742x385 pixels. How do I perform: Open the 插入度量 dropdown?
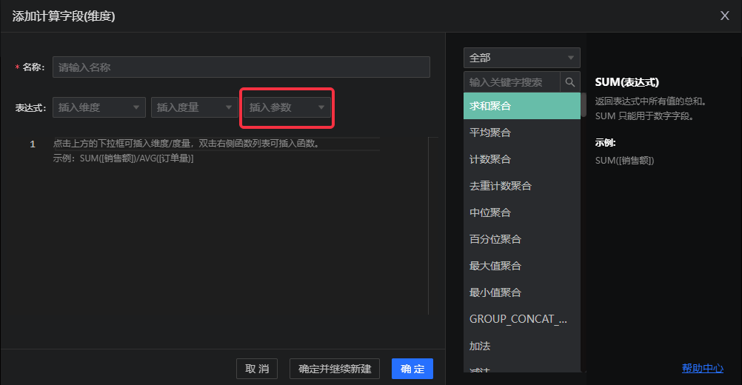(x=194, y=107)
